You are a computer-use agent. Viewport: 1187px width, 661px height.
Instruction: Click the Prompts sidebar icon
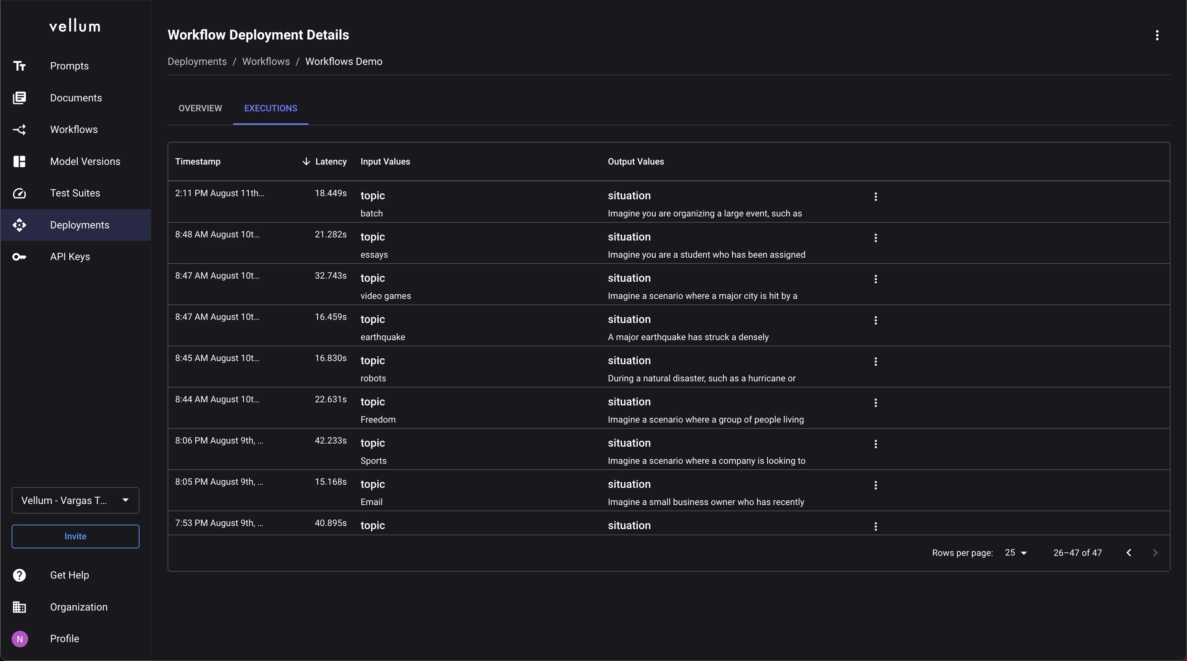coord(19,66)
